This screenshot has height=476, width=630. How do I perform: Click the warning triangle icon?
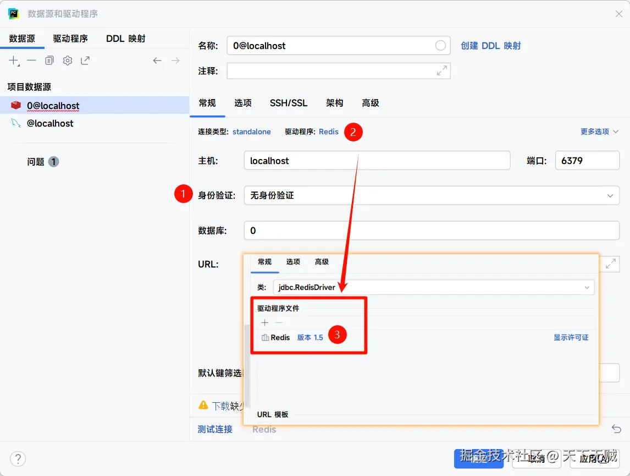(x=203, y=405)
